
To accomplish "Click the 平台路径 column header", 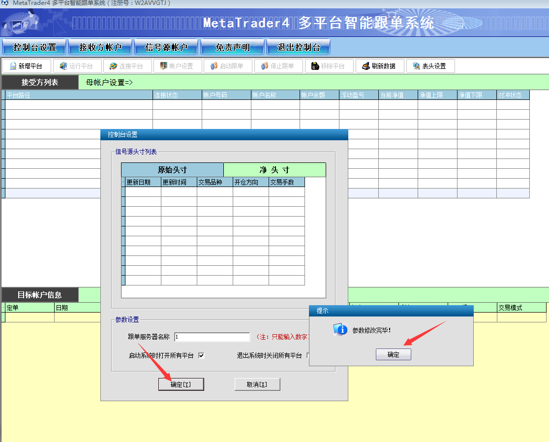I will pos(79,95).
